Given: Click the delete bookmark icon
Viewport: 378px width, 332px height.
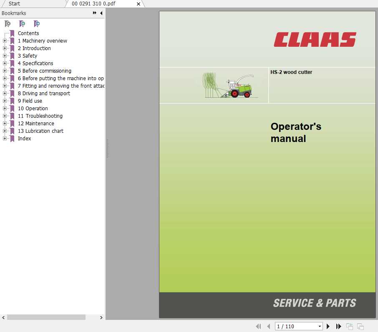Looking at the screenshot, I should (7, 24).
